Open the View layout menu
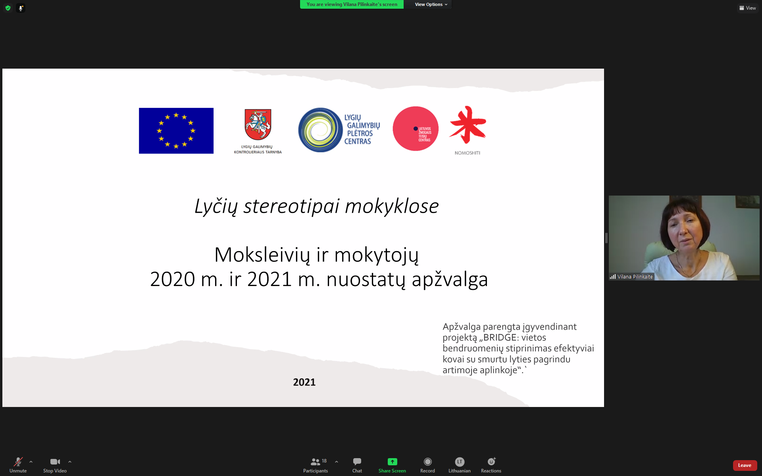The image size is (762, 476). coord(747,8)
